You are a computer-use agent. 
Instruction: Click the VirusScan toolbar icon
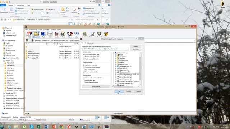point(84,34)
